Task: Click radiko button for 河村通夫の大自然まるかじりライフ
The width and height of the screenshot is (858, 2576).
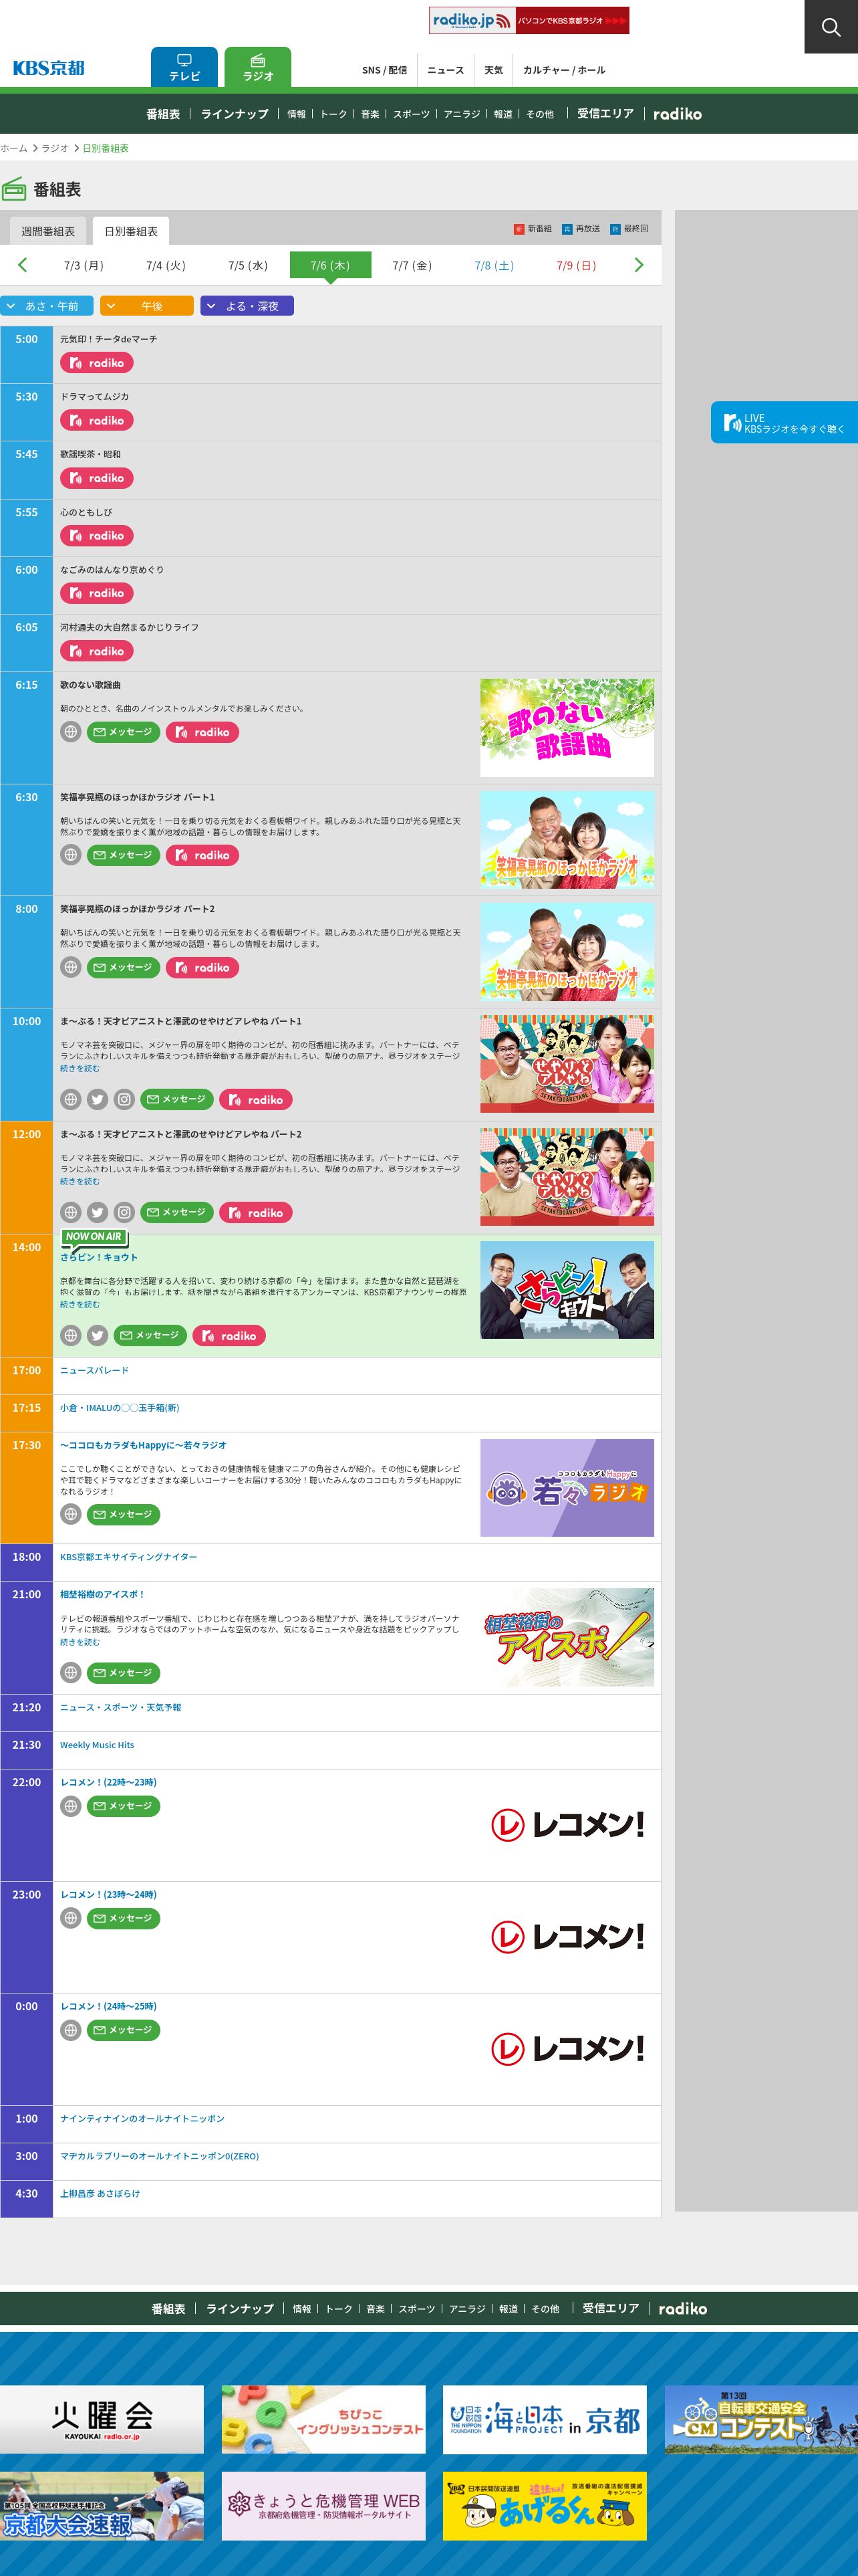Action: tap(97, 651)
